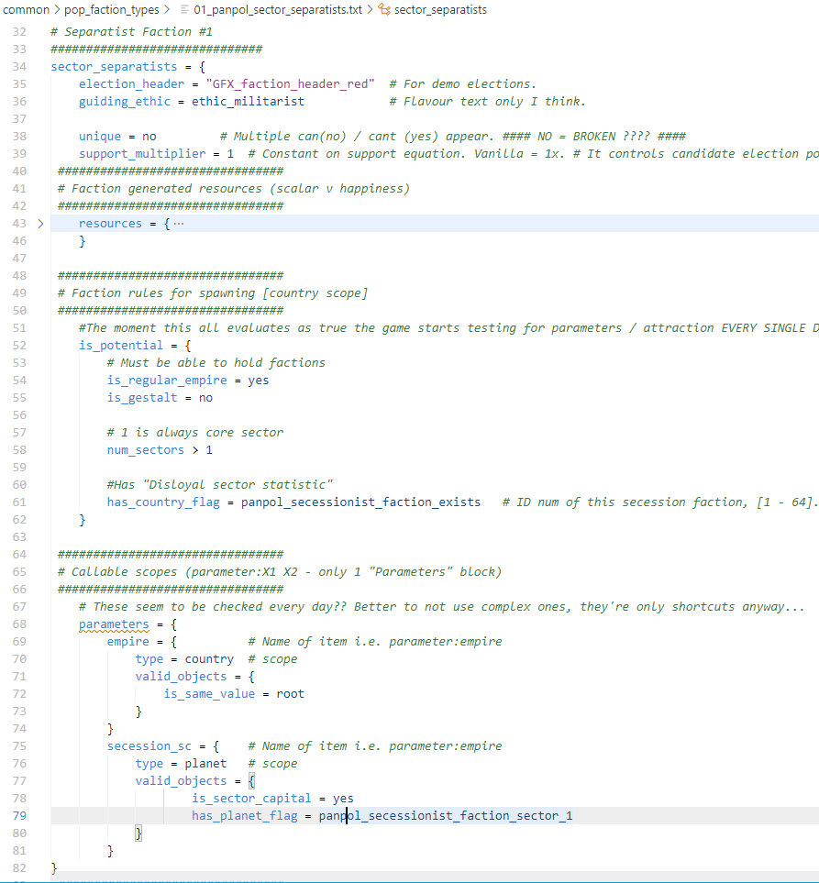Click 'panpol_secessionist_faction_sector_1' value

(x=446, y=815)
